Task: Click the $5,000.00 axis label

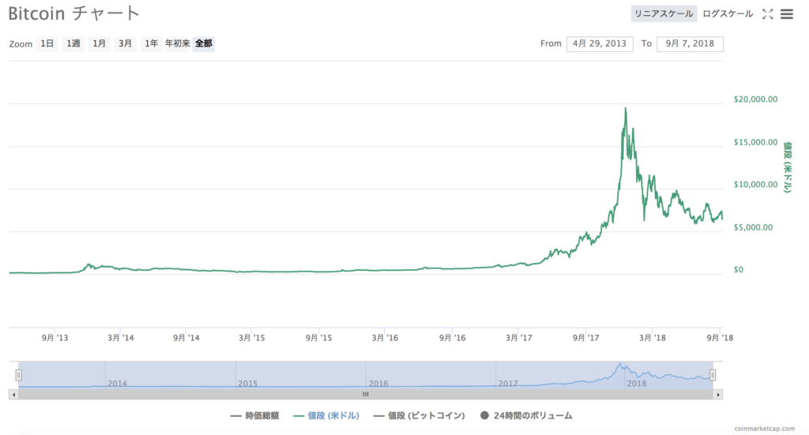Action: (753, 227)
